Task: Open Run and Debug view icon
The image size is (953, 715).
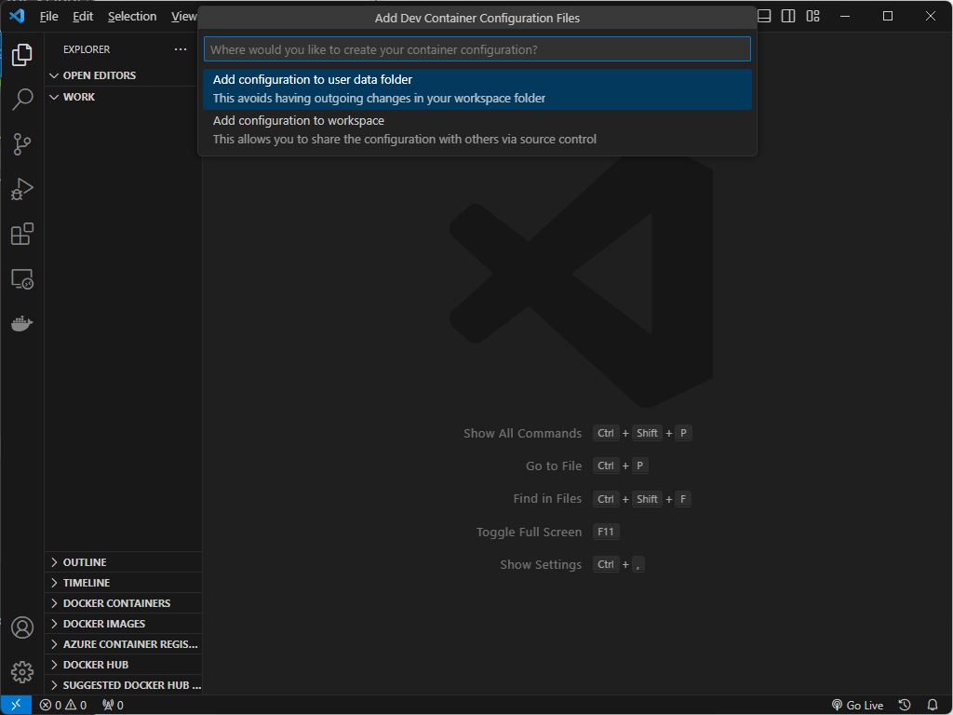Action: coord(22,189)
